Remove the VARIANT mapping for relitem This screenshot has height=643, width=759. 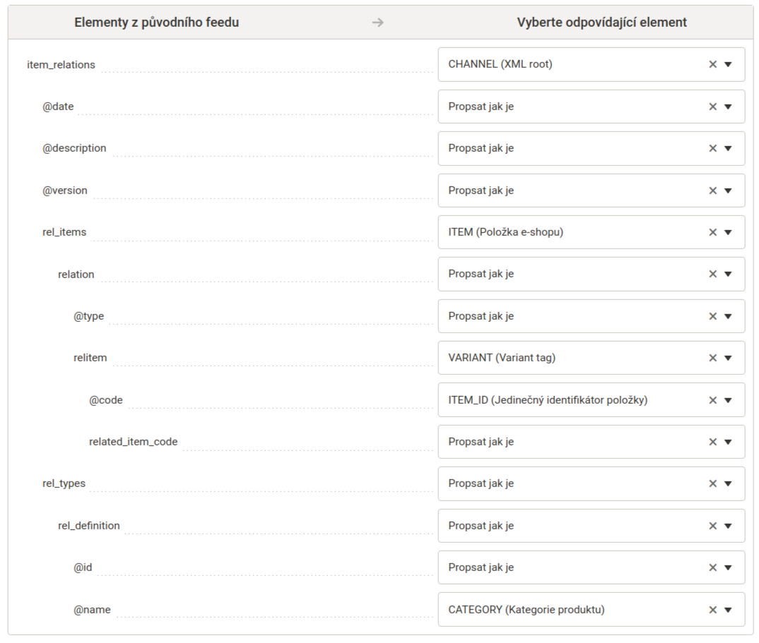point(712,358)
